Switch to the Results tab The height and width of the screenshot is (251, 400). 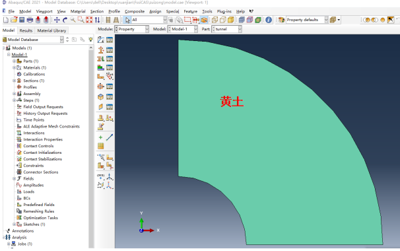[x=26, y=30]
